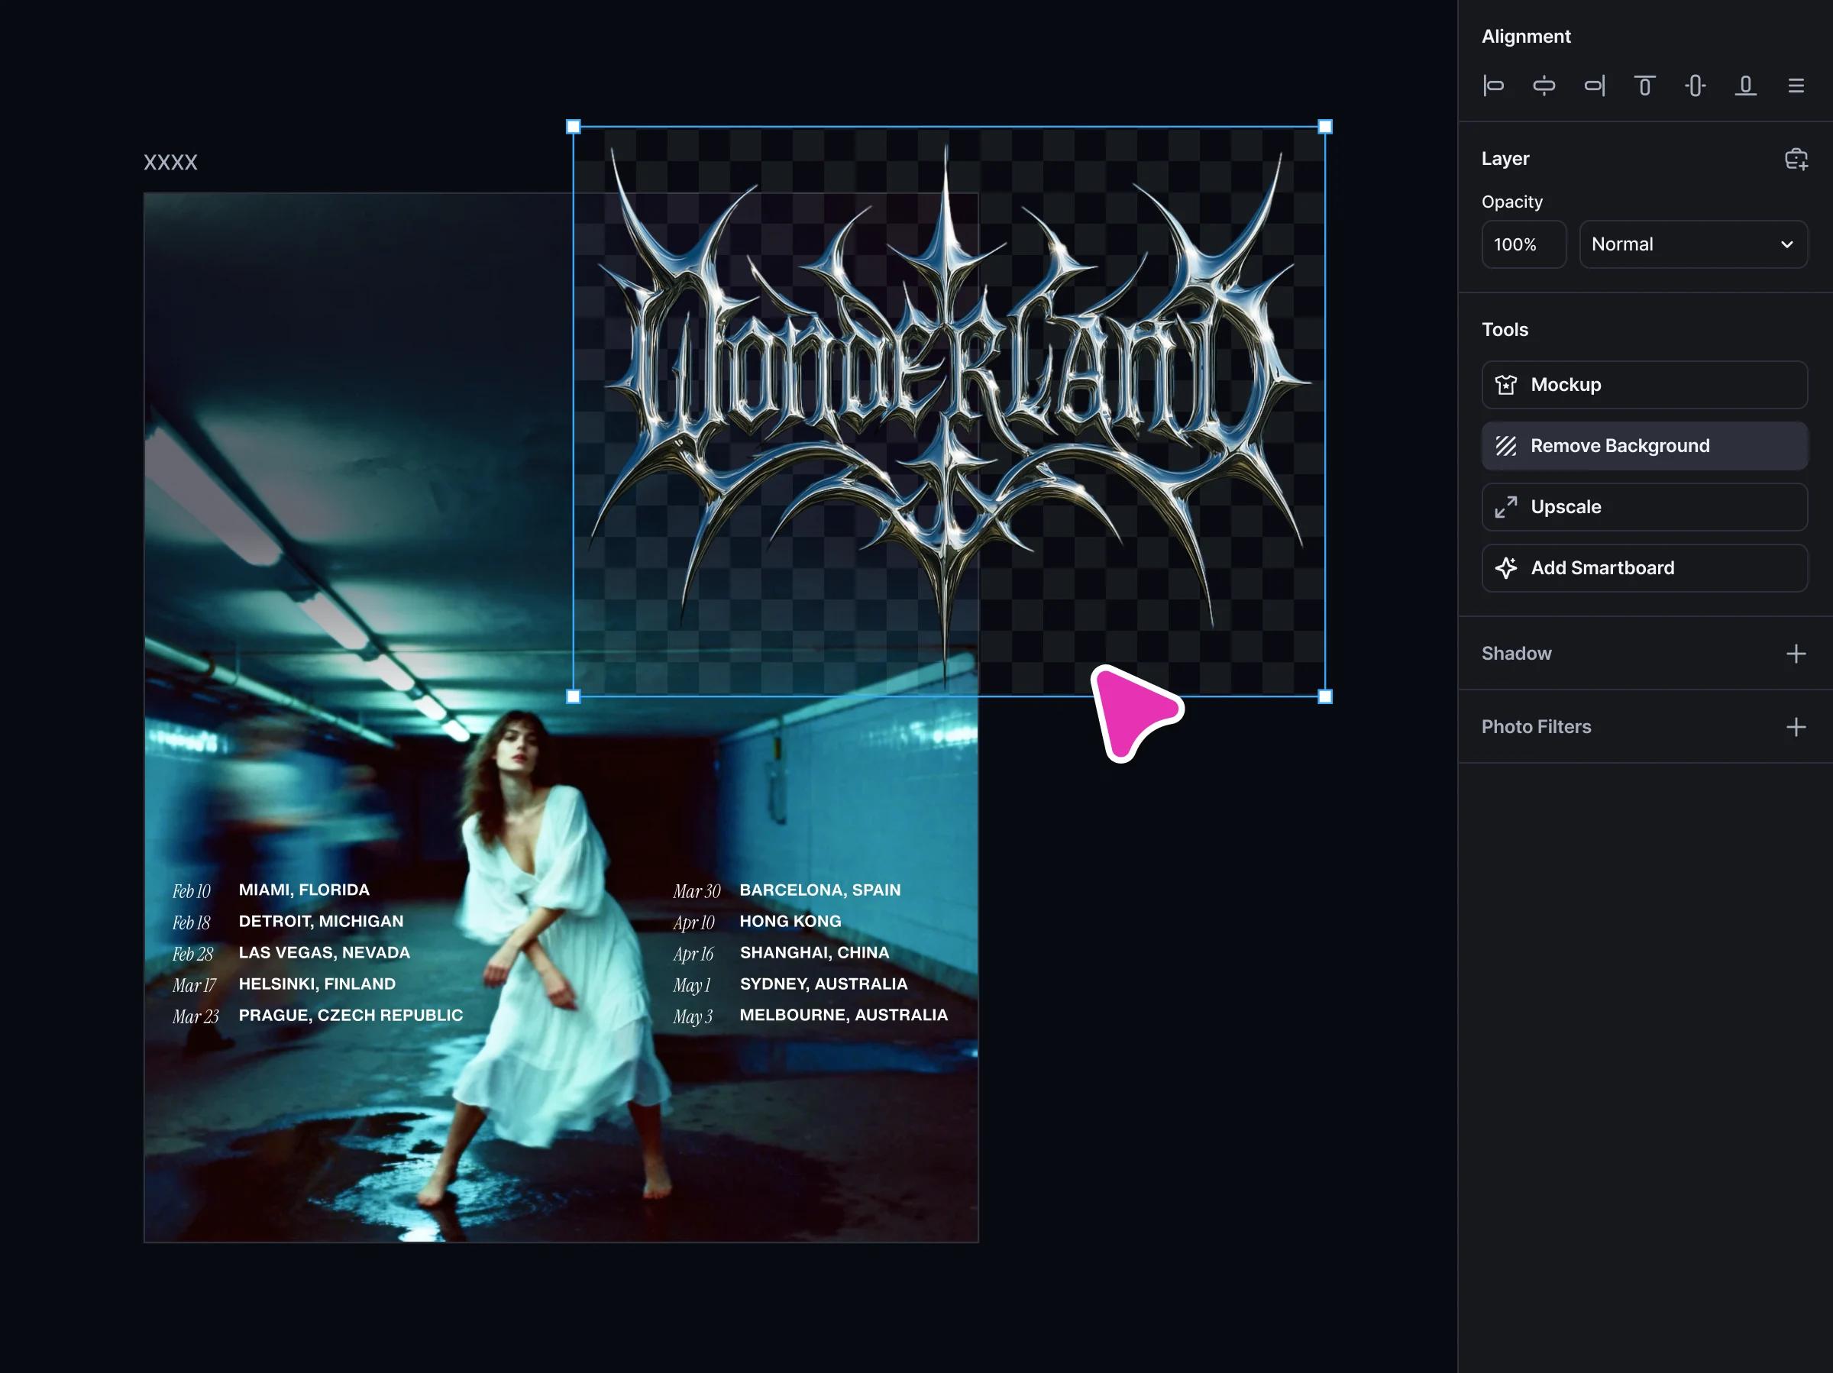Select the XXXX artboard title label
The image size is (1833, 1373).
pos(171,163)
